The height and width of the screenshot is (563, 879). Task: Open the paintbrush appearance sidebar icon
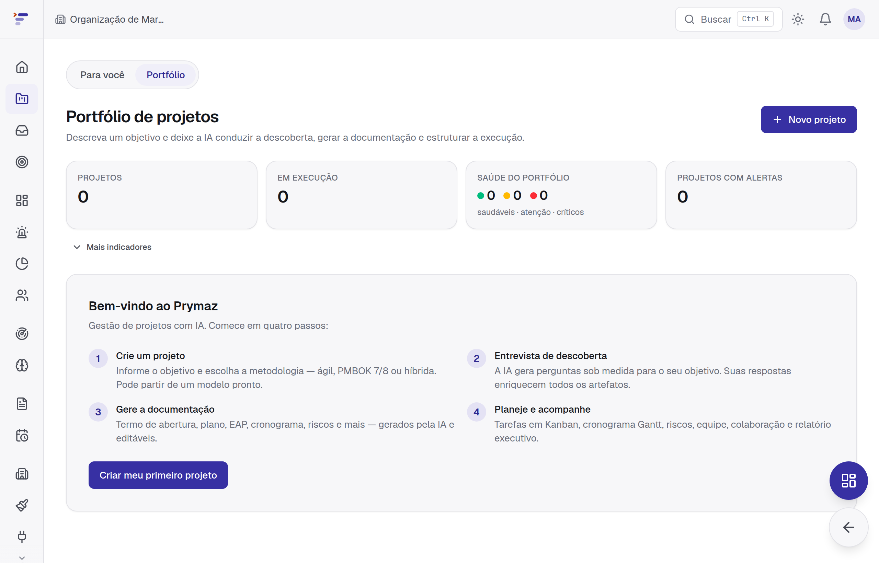point(22,505)
